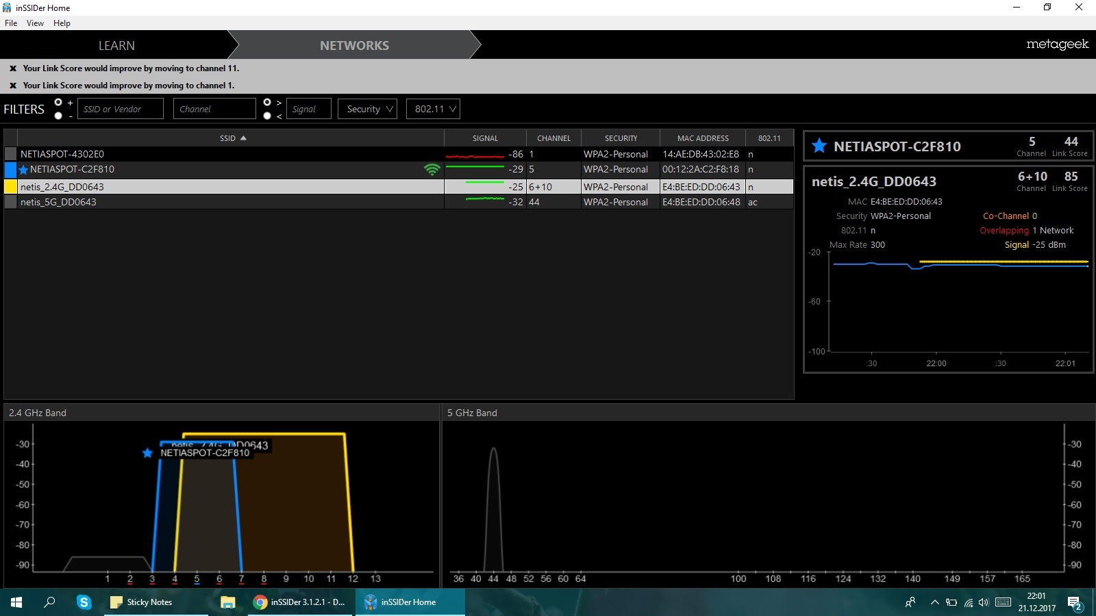Click the NETIASPOT-C2F810 details panel title

tap(897, 146)
